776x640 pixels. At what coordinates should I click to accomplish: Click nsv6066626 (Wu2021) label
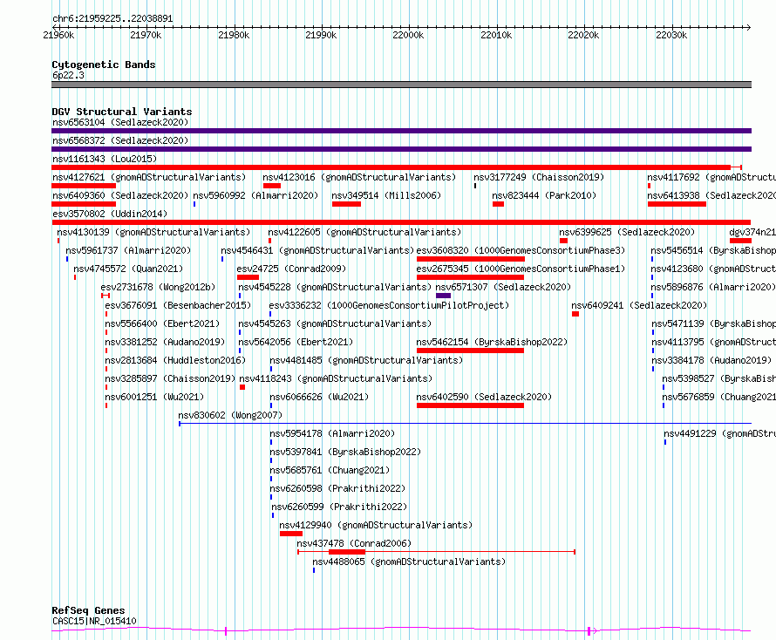(319, 397)
